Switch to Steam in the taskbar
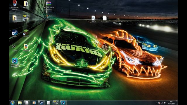Image resolution: width=187 pixels, height=105 pixels. [41, 103]
